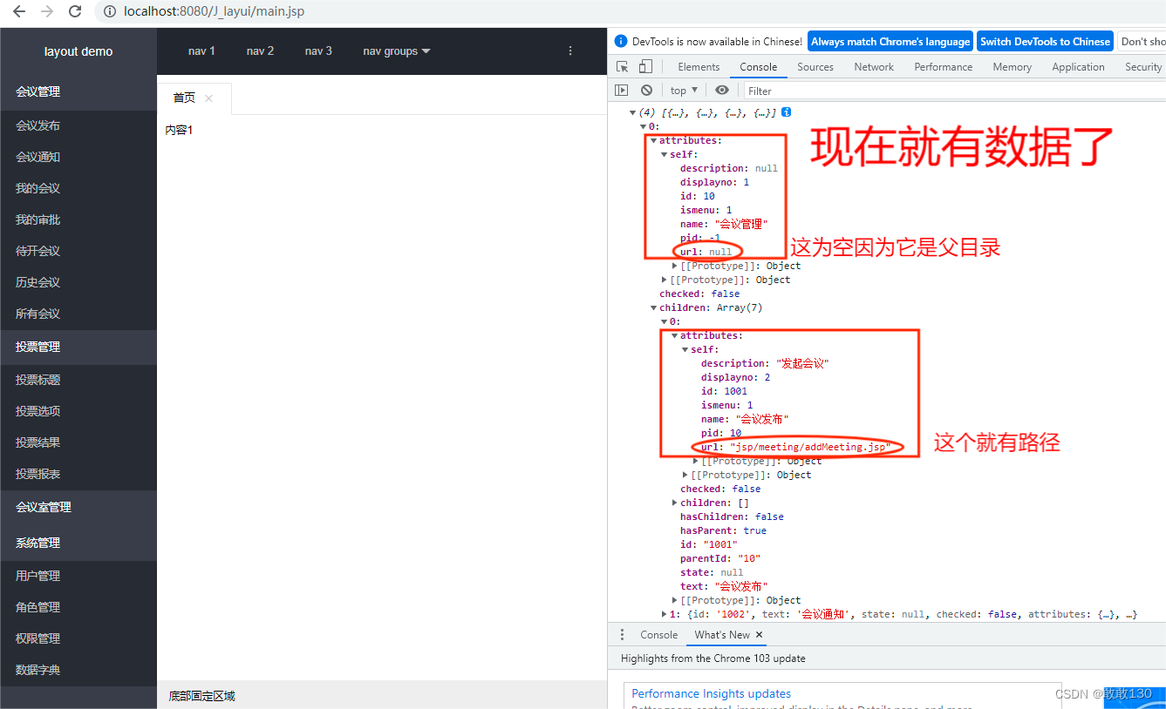
Task: Click the browser back arrow
Action: coord(18,12)
